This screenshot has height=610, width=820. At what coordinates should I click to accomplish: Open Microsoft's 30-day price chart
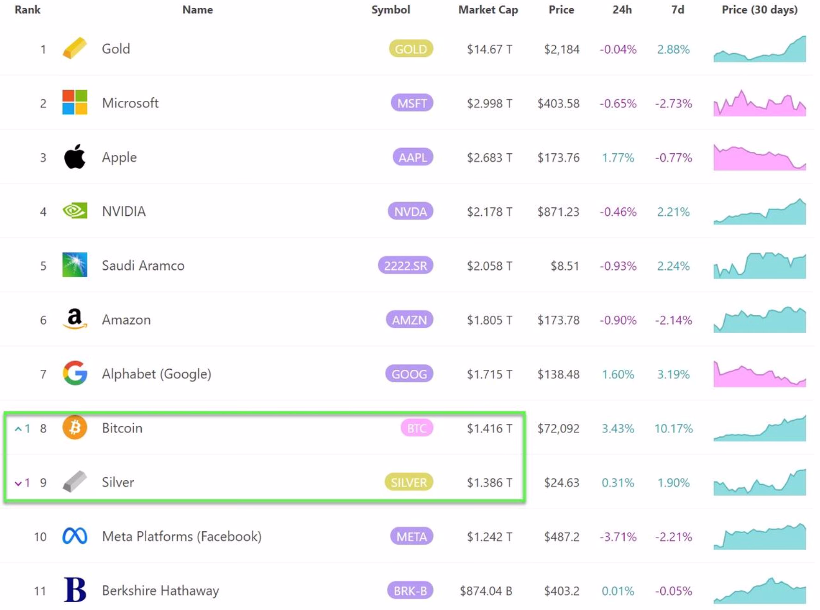(759, 103)
